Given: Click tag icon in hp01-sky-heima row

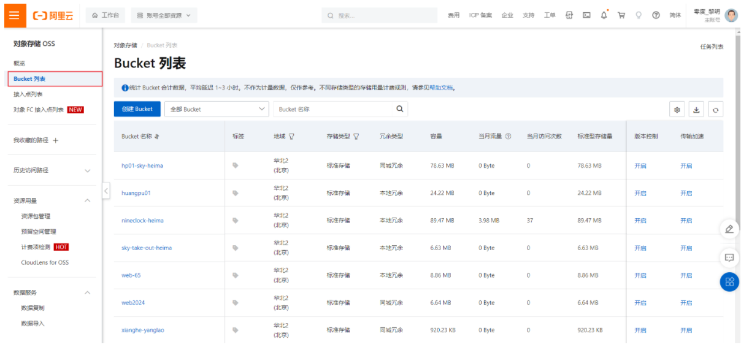Looking at the screenshot, I should pyautogui.click(x=235, y=165).
